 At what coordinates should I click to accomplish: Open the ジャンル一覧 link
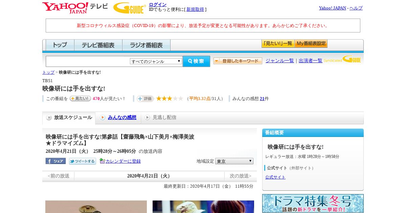coord(280,61)
